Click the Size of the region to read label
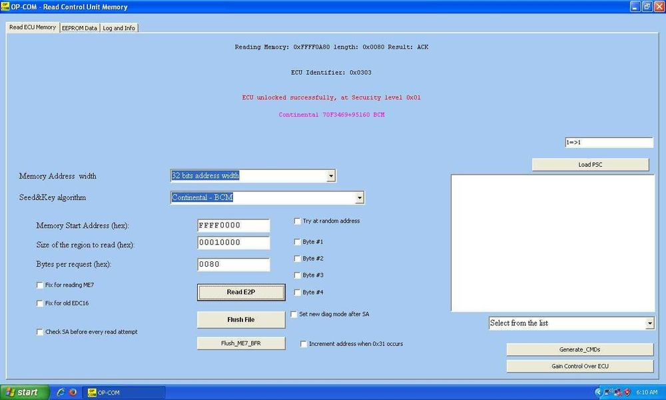The image size is (666, 400). [85, 245]
